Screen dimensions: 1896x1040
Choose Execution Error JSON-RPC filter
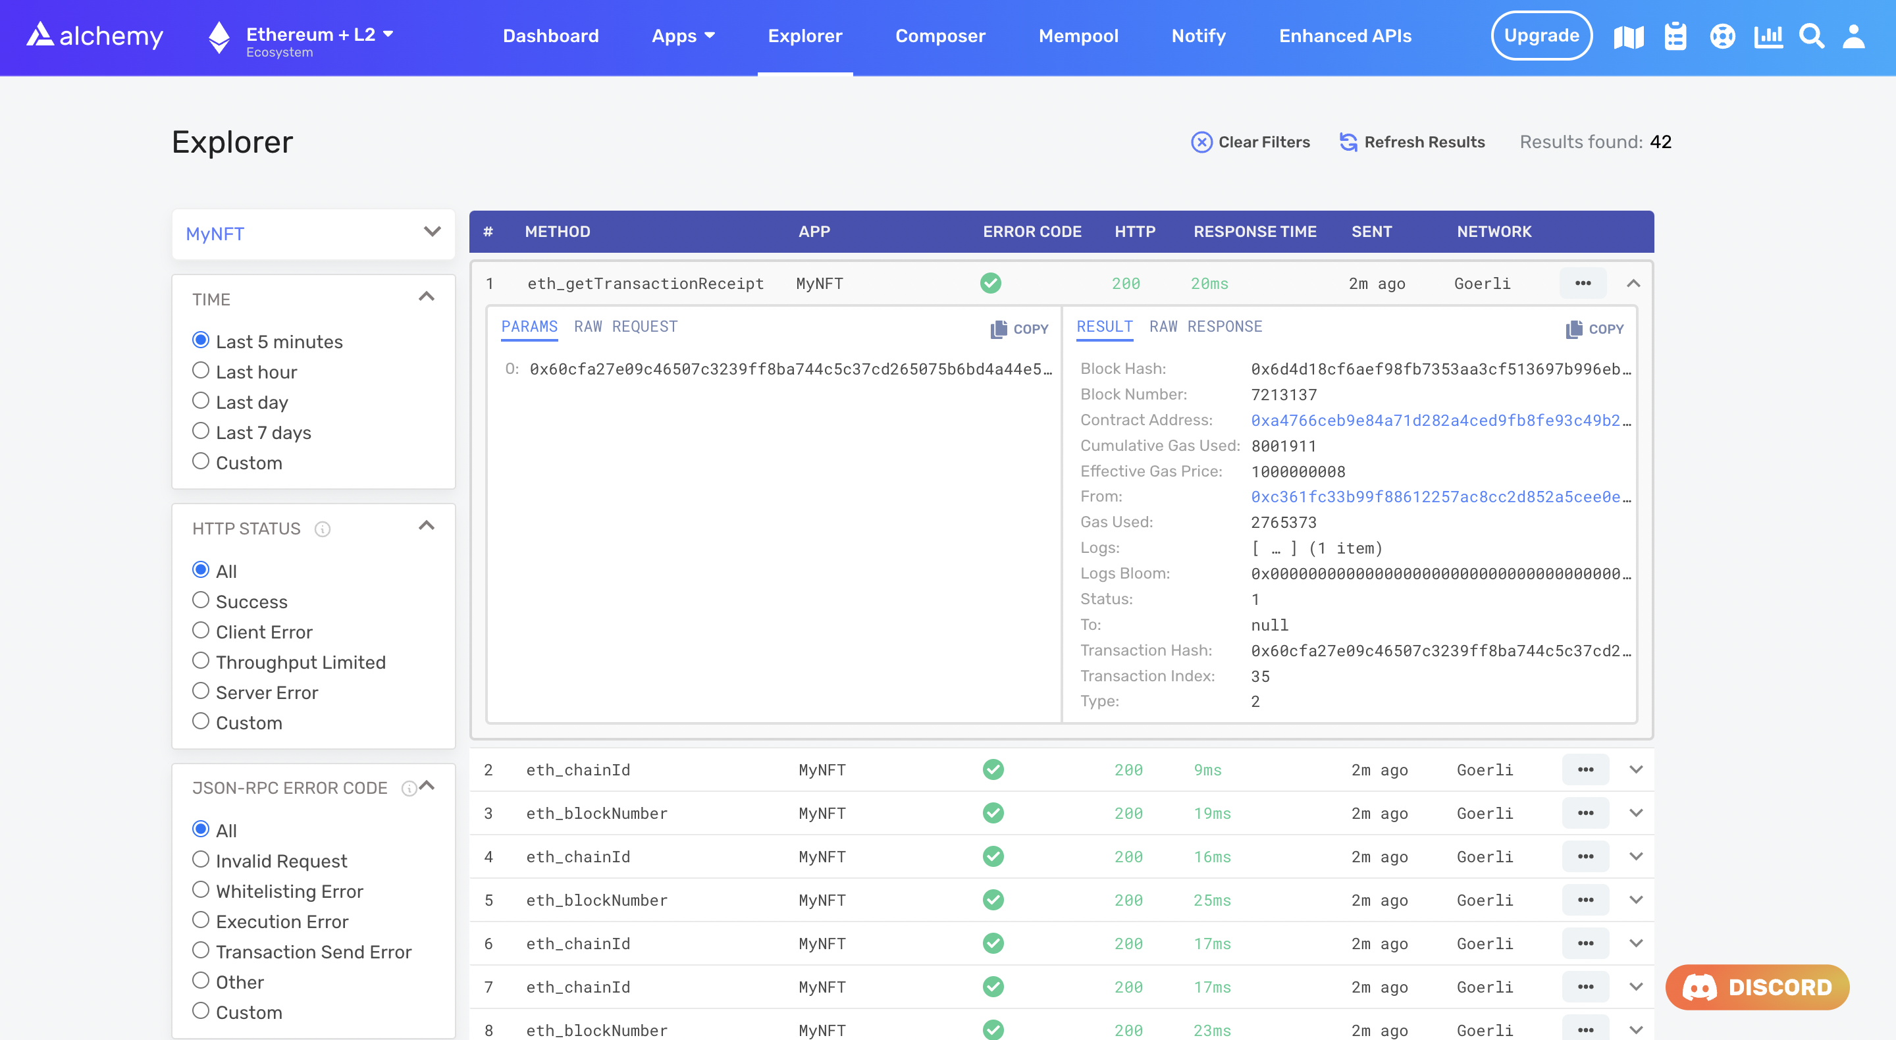[x=201, y=920]
